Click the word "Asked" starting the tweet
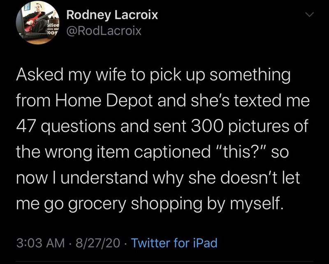 coord(40,75)
